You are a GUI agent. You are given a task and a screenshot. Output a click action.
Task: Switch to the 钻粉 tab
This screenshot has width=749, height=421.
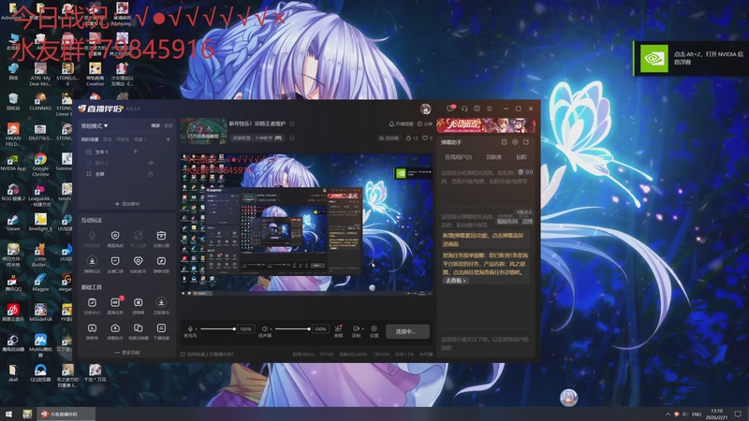coord(521,157)
